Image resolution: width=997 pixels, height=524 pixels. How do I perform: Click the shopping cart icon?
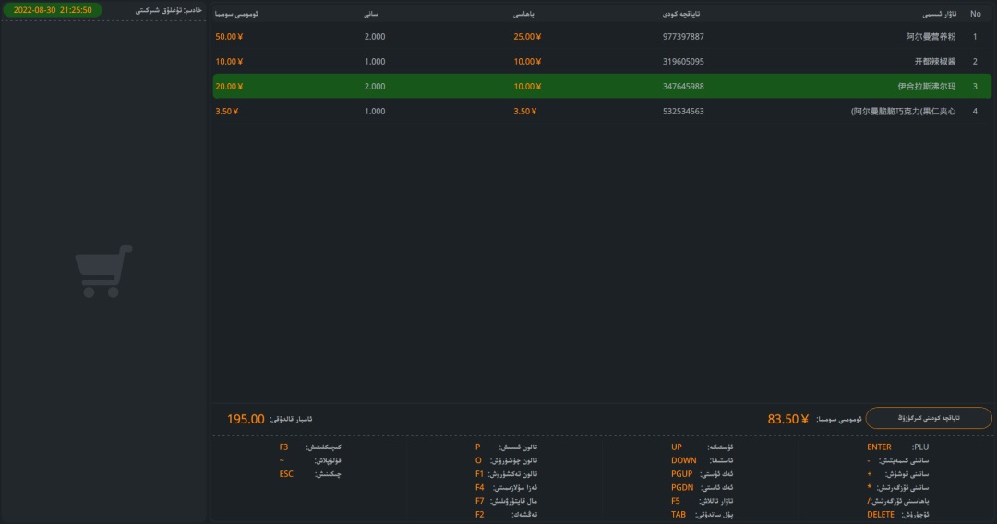pos(103,271)
